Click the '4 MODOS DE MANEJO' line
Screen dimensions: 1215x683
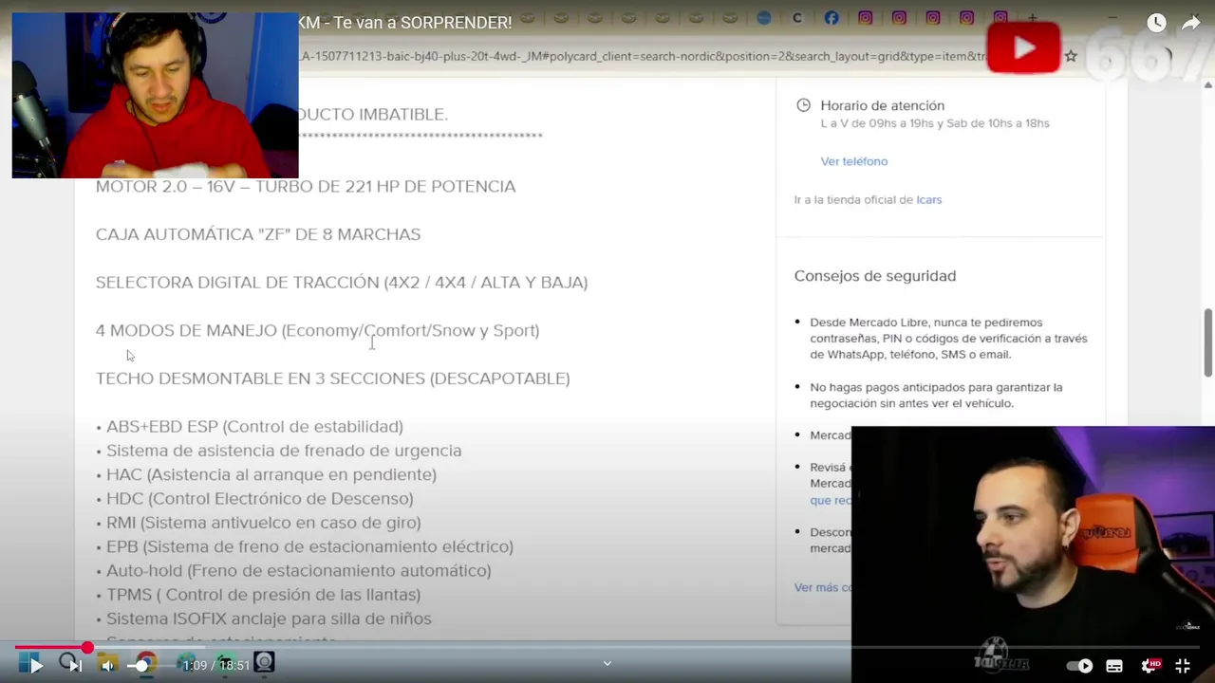pyautogui.click(x=318, y=330)
